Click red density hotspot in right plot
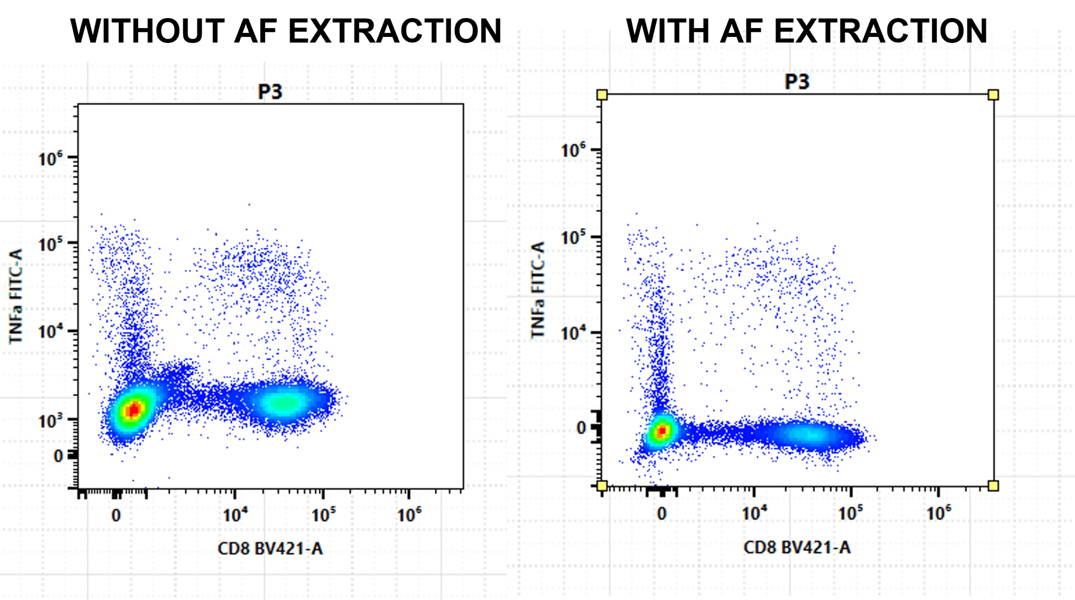The width and height of the screenshot is (1075, 600). 662,430
